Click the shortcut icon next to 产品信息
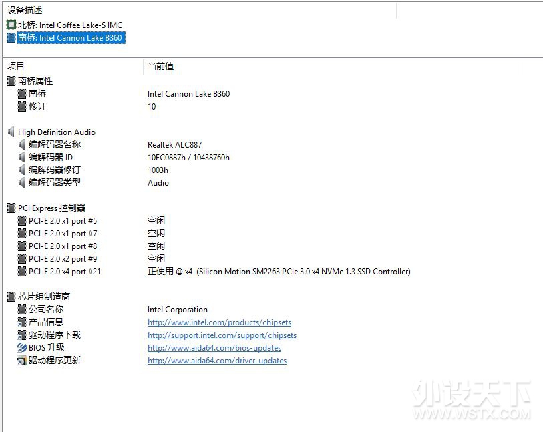 click(x=21, y=322)
